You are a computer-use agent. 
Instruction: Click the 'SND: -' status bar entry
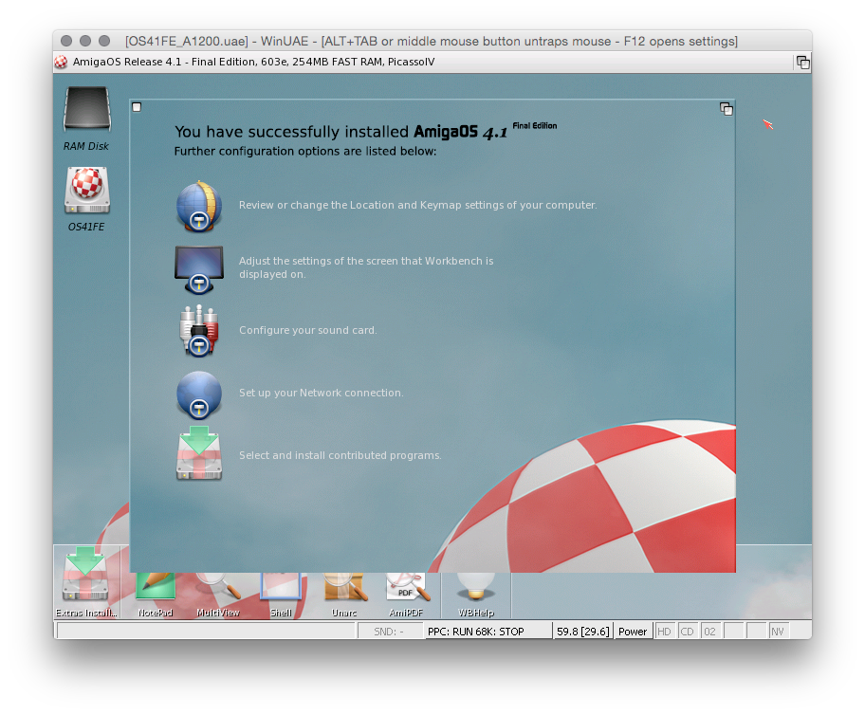coord(389,632)
